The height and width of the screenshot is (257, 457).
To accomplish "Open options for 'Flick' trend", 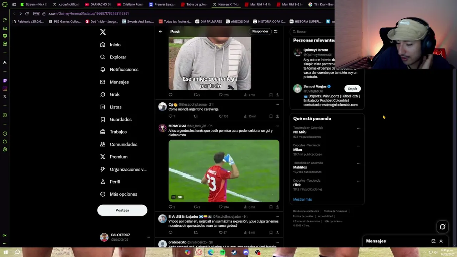I will click(x=358, y=181).
